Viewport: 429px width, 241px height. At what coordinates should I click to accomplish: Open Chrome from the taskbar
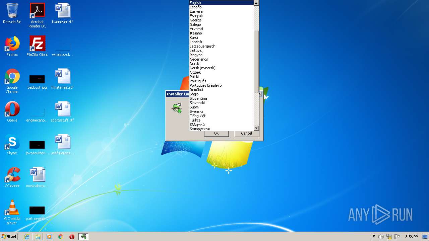pos(61,237)
